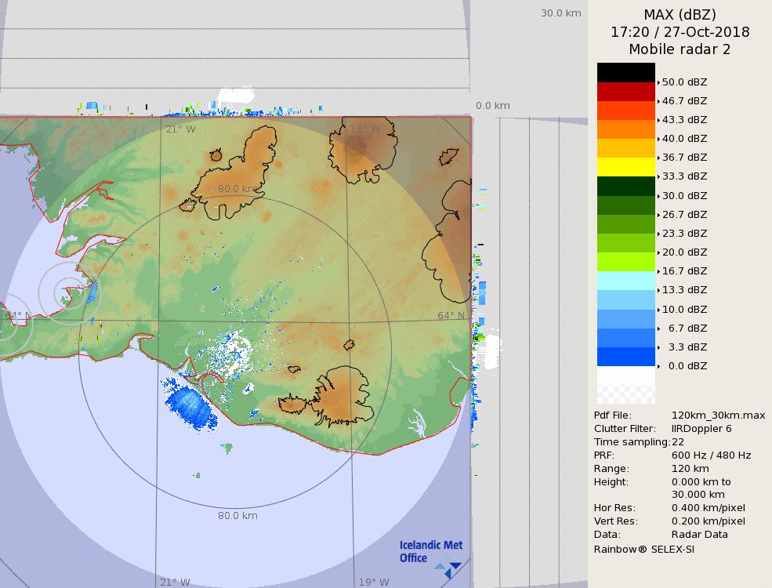
Task: Click the arrow marker beside 40.0 dBZ
Action: (658, 139)
